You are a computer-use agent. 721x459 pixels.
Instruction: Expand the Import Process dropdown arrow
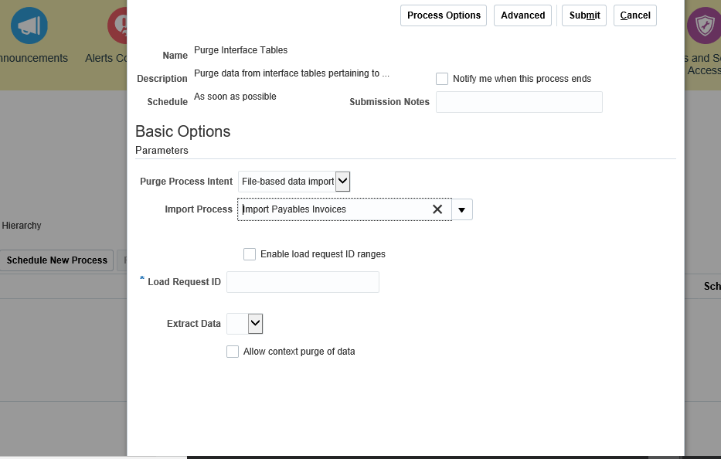461,209
